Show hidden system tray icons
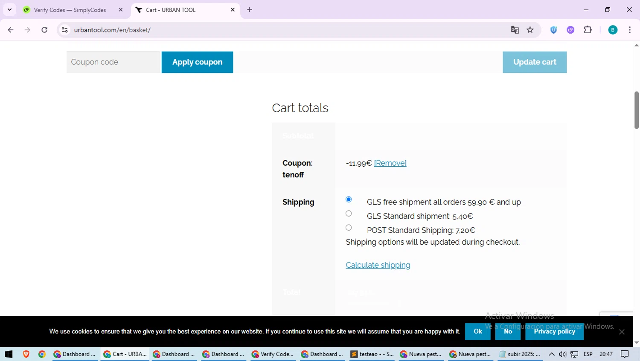Viewport: 640px width, 361px height. click(551, 354)
